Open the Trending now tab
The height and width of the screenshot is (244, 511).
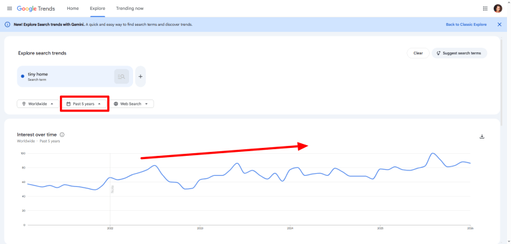[x=130, y=9]
